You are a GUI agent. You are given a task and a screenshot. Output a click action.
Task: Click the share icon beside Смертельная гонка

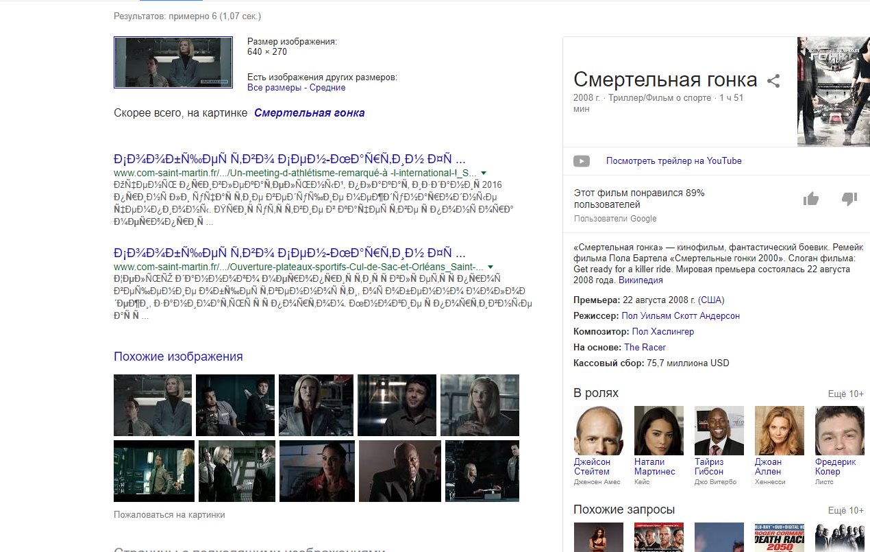(773, 81)
